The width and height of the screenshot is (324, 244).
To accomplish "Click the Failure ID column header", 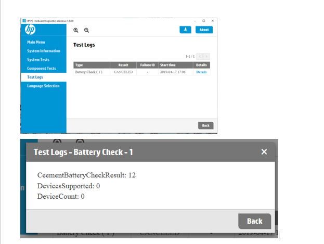I will (x=147, y=65).
